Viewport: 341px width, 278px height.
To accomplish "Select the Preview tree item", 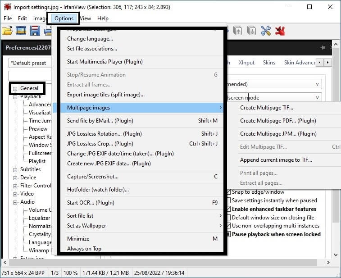I will point(38,129).
